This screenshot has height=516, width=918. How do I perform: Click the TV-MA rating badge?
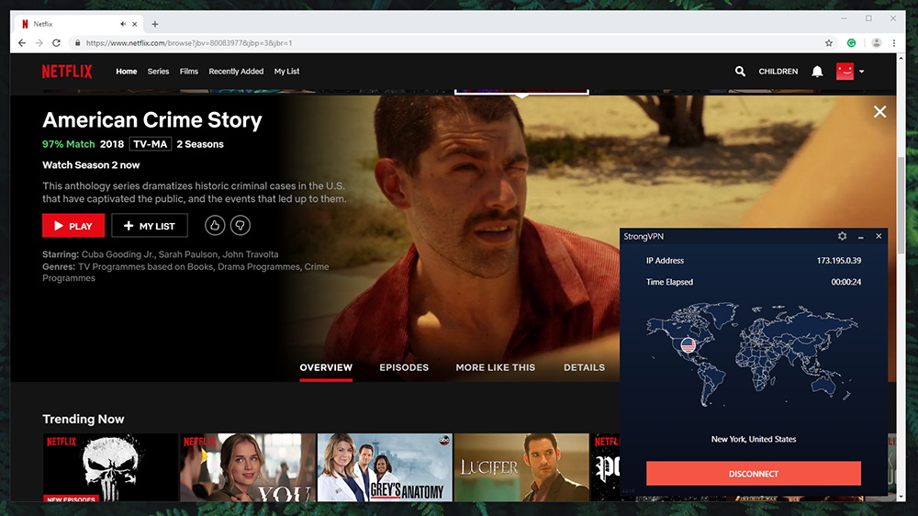click(x=151, y=144)
